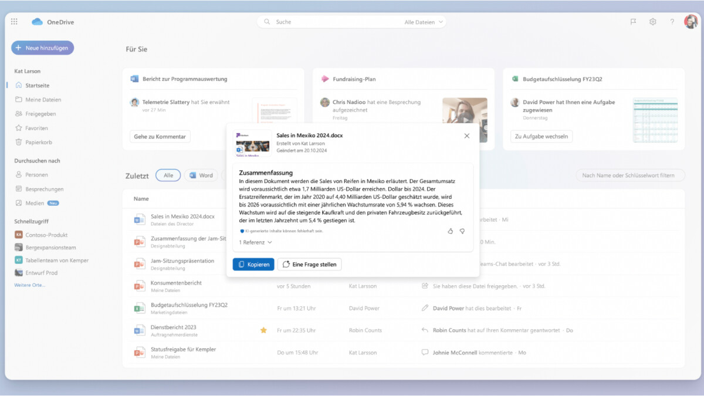Screen dimensions: 704x396
Task: Give the AI summary a thumbs down
Action: click(x=462, y=231)
